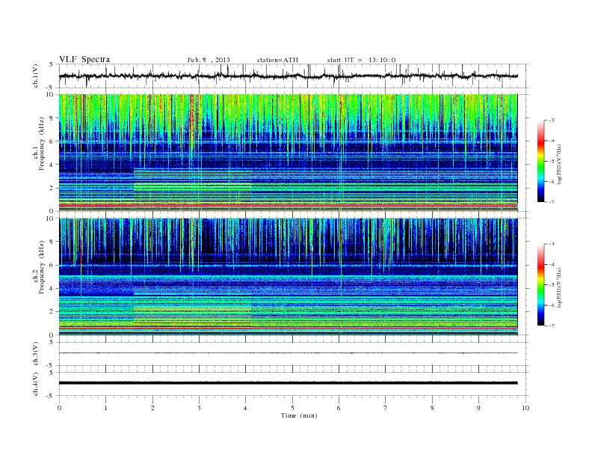
Task: Click the "8" minute time axis tick
Action: click(432, 408)
